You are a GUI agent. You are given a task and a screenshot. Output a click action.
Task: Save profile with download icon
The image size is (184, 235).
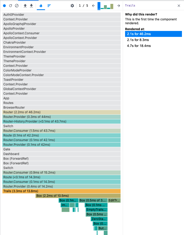(31, 6)
